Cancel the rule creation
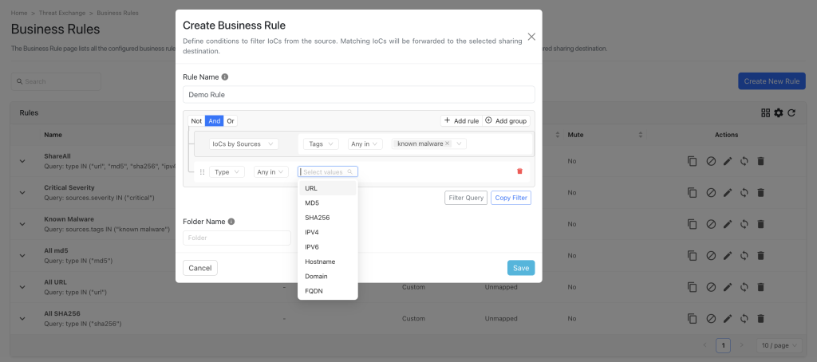Screen dimensions: 817x362 click(x=200, y=268)
